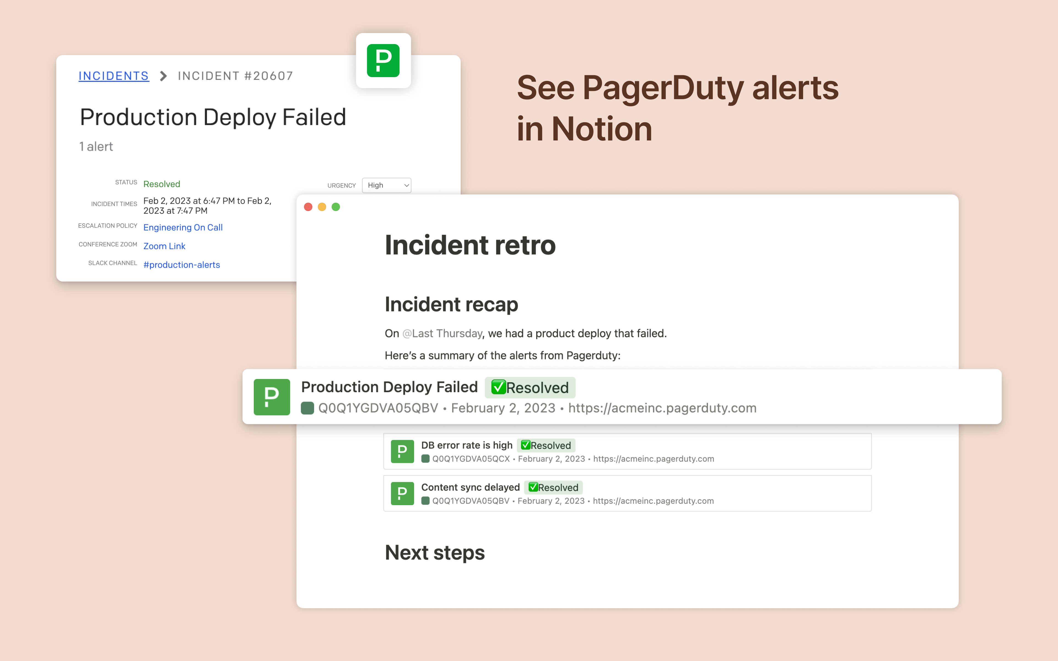Close the Notion window with red button
1058x661 pixels.
point(308,207)
